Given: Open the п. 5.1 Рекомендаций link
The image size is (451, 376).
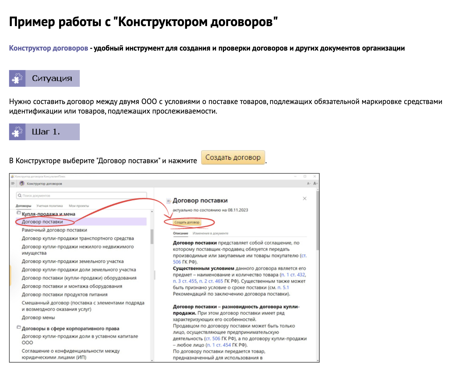Looking at the screenshot, I should click(x=283, y=287).
